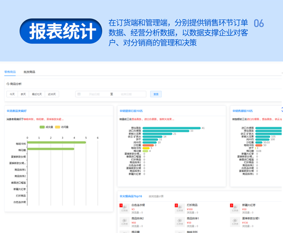Open the 夏季新款女裙1 product thumbnail
Screen dimensions: 283x233
click(x=235, y=222)
